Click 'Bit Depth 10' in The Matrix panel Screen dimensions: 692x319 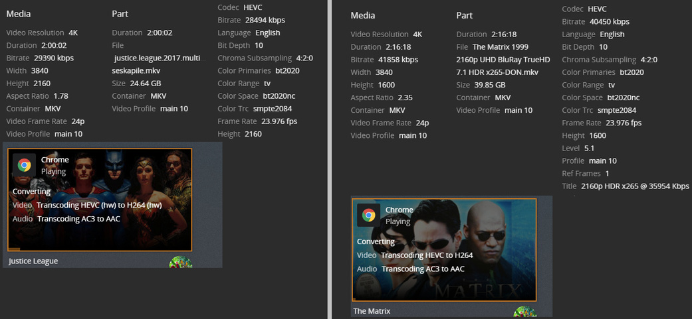pos(585,47)
